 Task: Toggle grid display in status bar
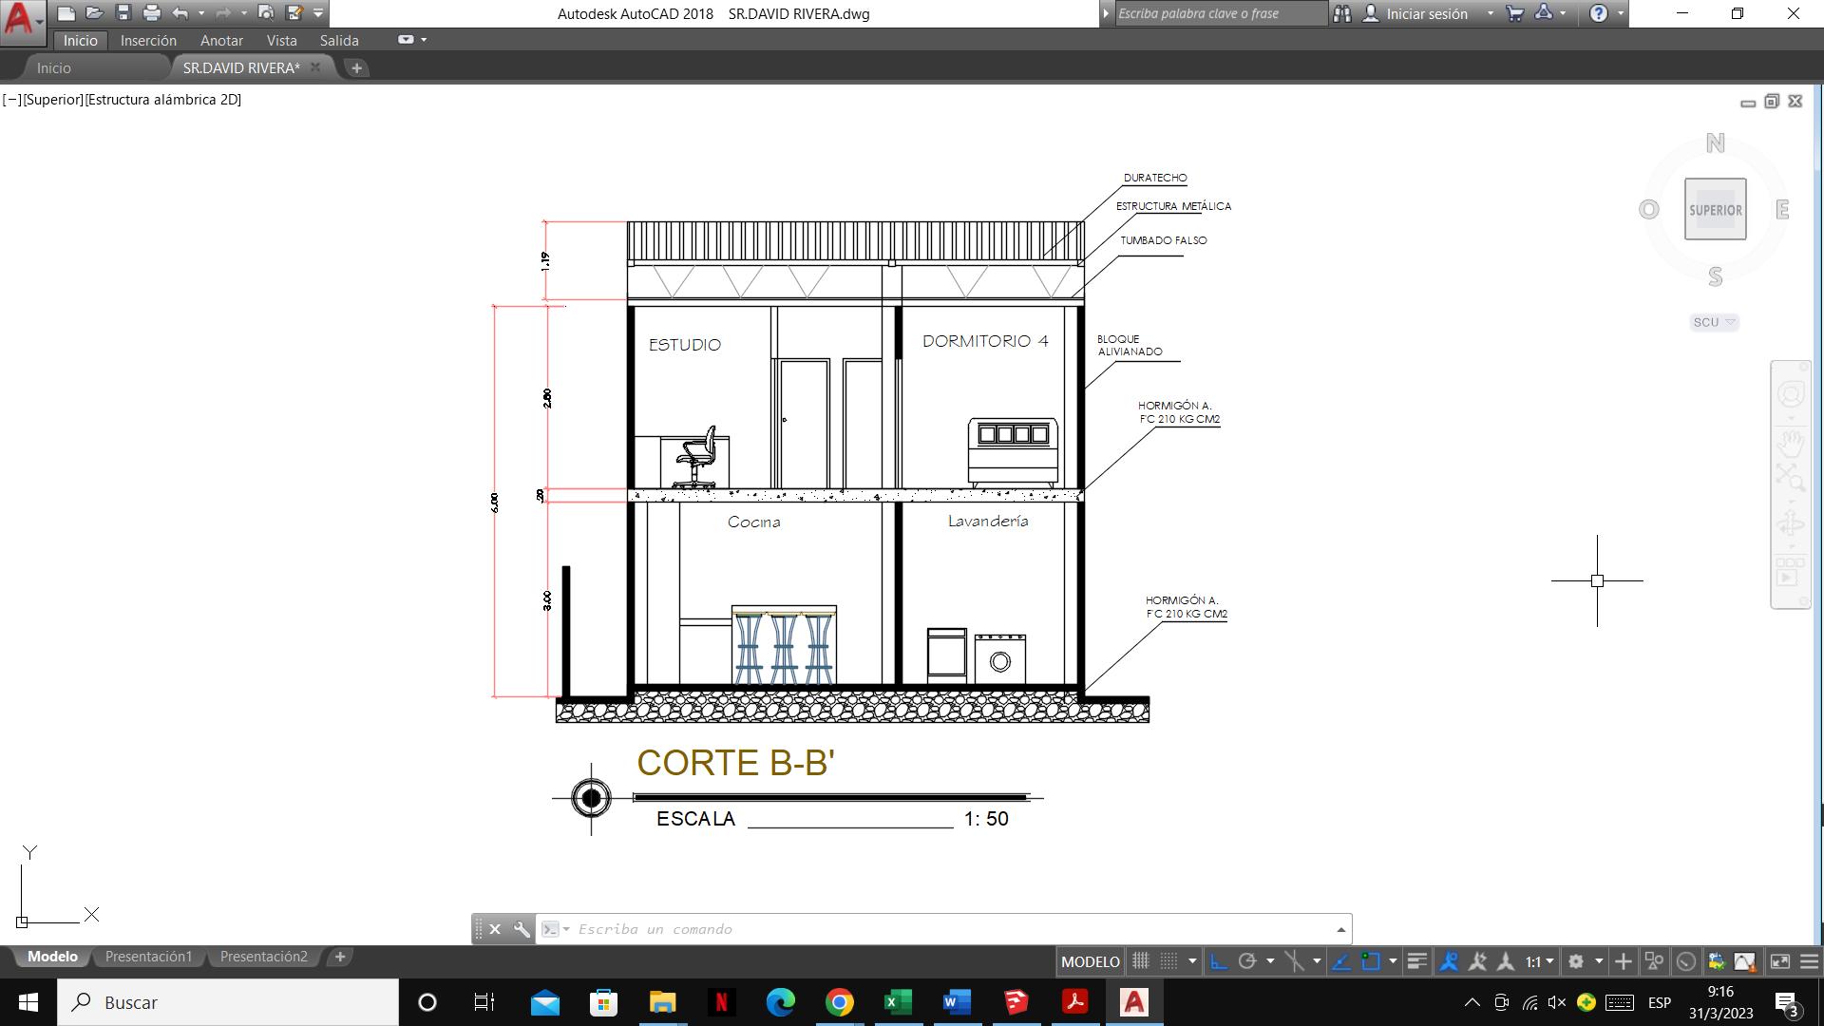[x=1140, y=961]
